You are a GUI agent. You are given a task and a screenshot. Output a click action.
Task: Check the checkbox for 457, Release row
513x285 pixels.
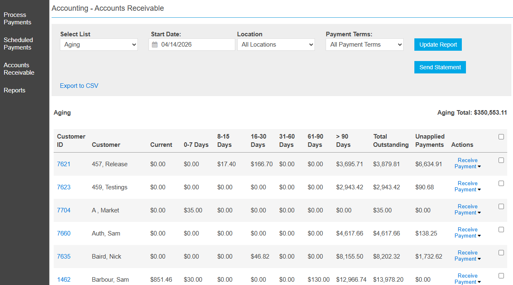click(x=501, y=160)
